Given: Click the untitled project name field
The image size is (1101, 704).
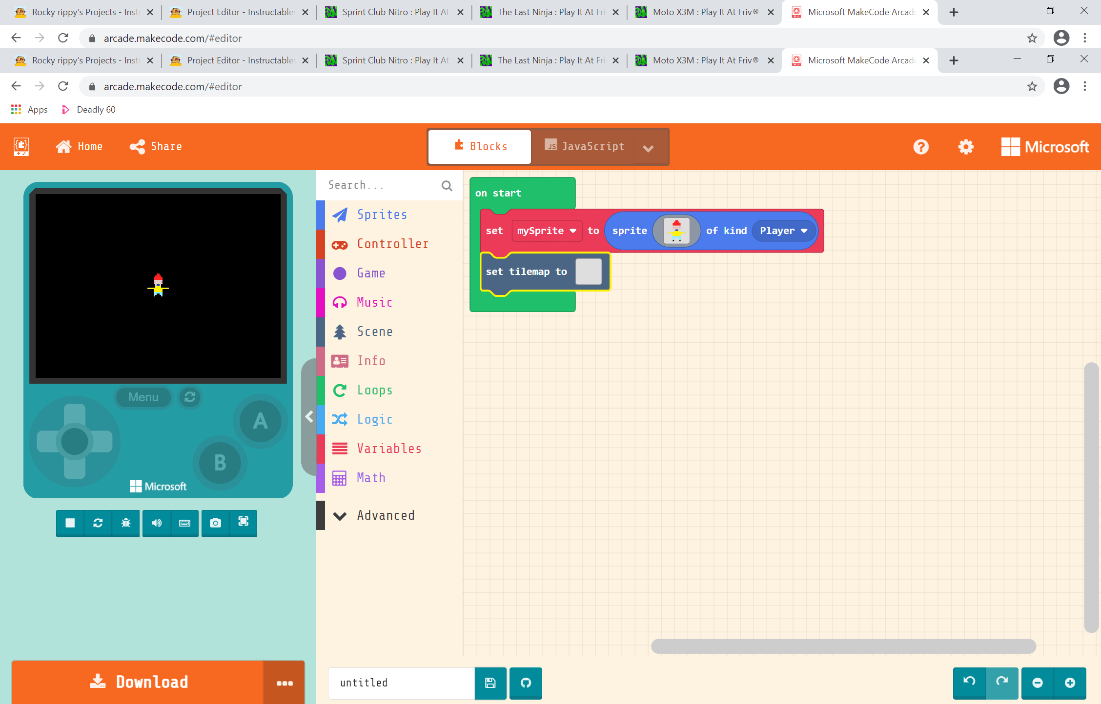Looking at the screenshot, I should (400, 683).
